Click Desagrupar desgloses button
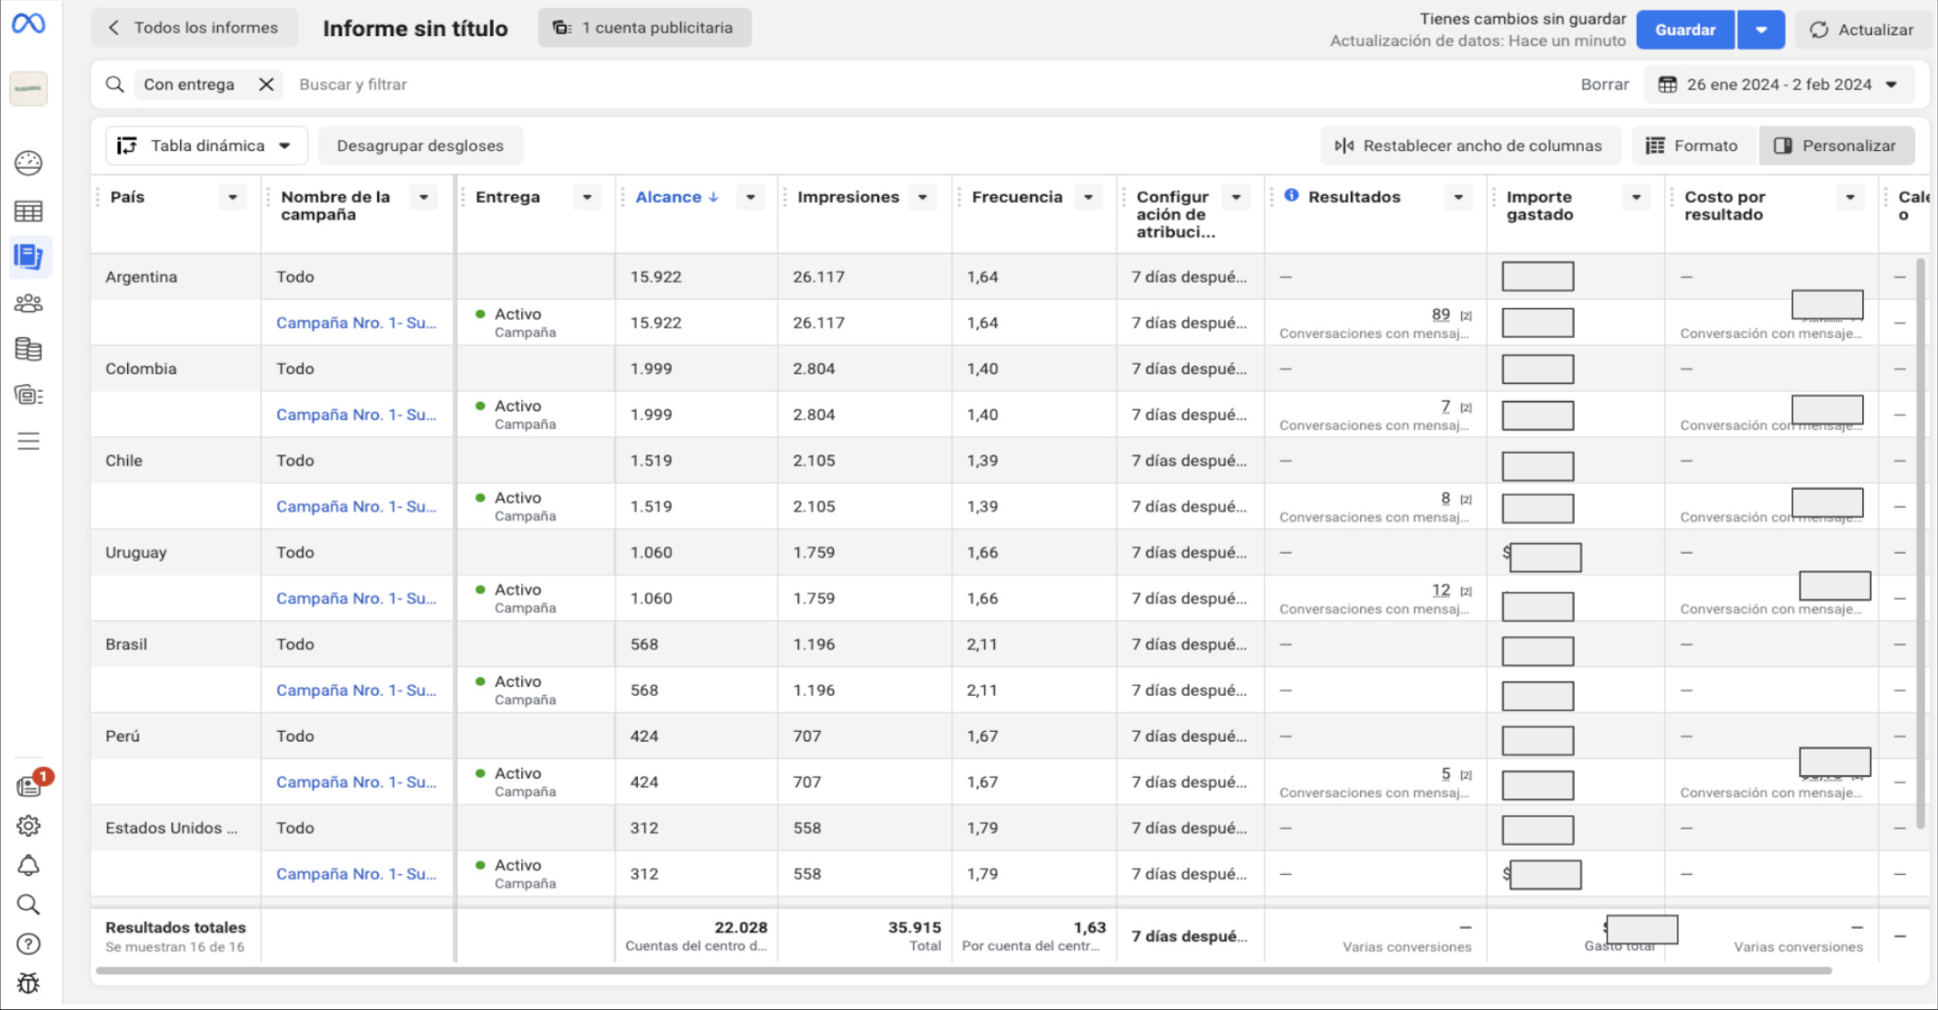This screenshot has width=1938, height=1010. (x=420, y=146)
